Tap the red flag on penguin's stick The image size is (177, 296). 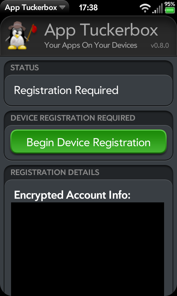[x=34, y=29]
